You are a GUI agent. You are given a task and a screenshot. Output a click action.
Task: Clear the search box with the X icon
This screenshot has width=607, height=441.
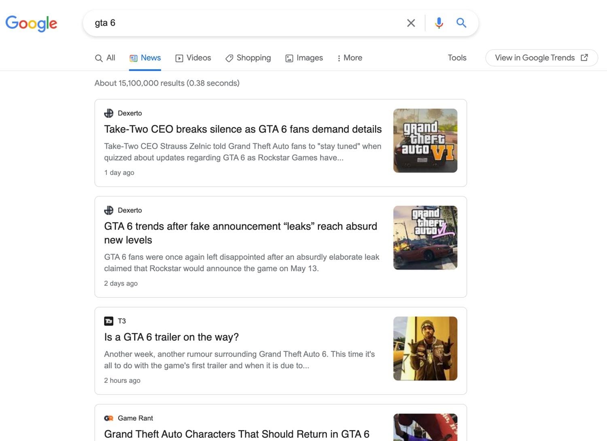pos(411,23)
